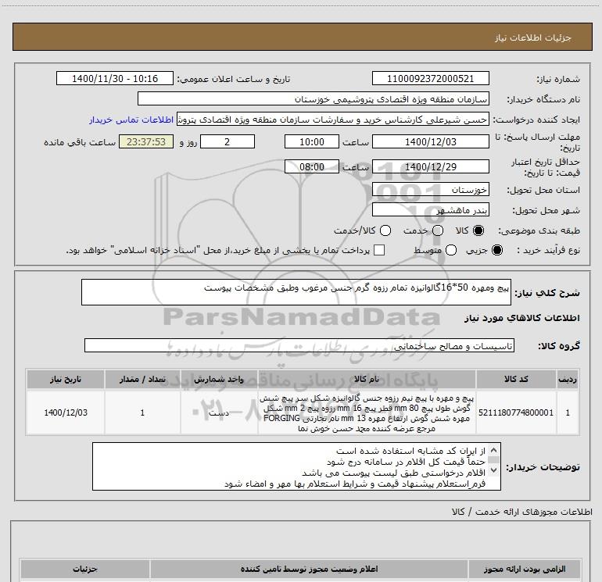
Task: Click price validity date 1400/12/29 field
Action: click(x=430, y=166)
